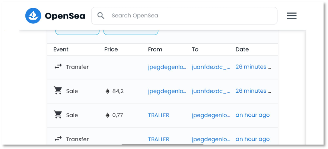Click the OpenSea ship logo icon
328x149 pixels.
point(33,16)
